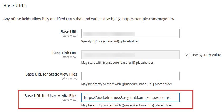Click the fully qualified URLs description text
Image resolution: width=224 pixels, height=112 pixels.
click(89, 19)
